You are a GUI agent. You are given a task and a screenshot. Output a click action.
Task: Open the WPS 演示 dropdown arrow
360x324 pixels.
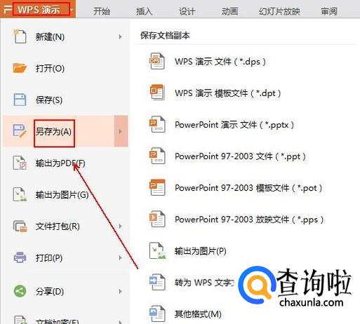72,10
